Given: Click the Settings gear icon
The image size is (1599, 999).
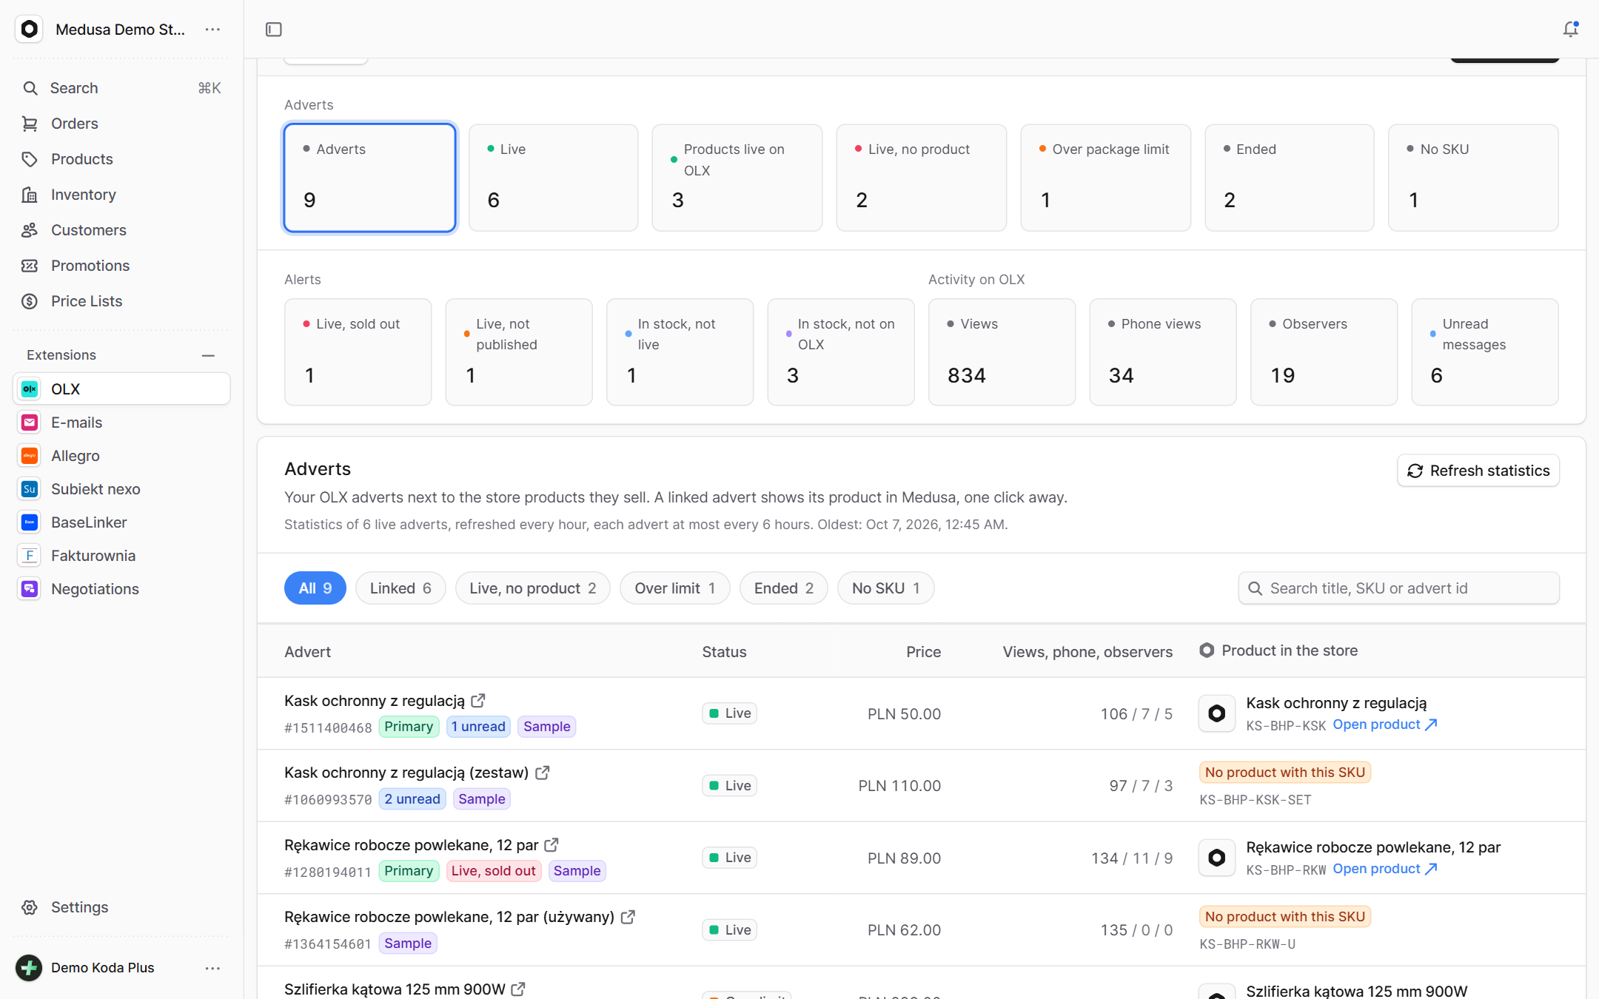Looking at the screenshot, I should (x=30, y=907).
